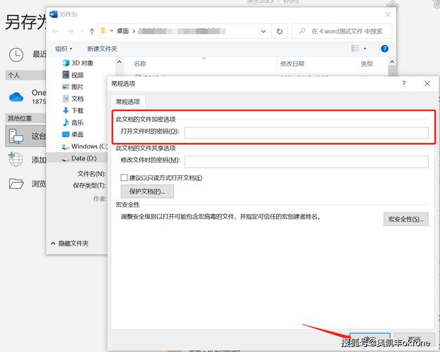Close the 常规选项 dialog
This screenshot has height=352, width=440.
tap(427, 83)
